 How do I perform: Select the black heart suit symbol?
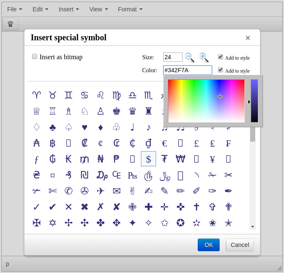[85, 127]
